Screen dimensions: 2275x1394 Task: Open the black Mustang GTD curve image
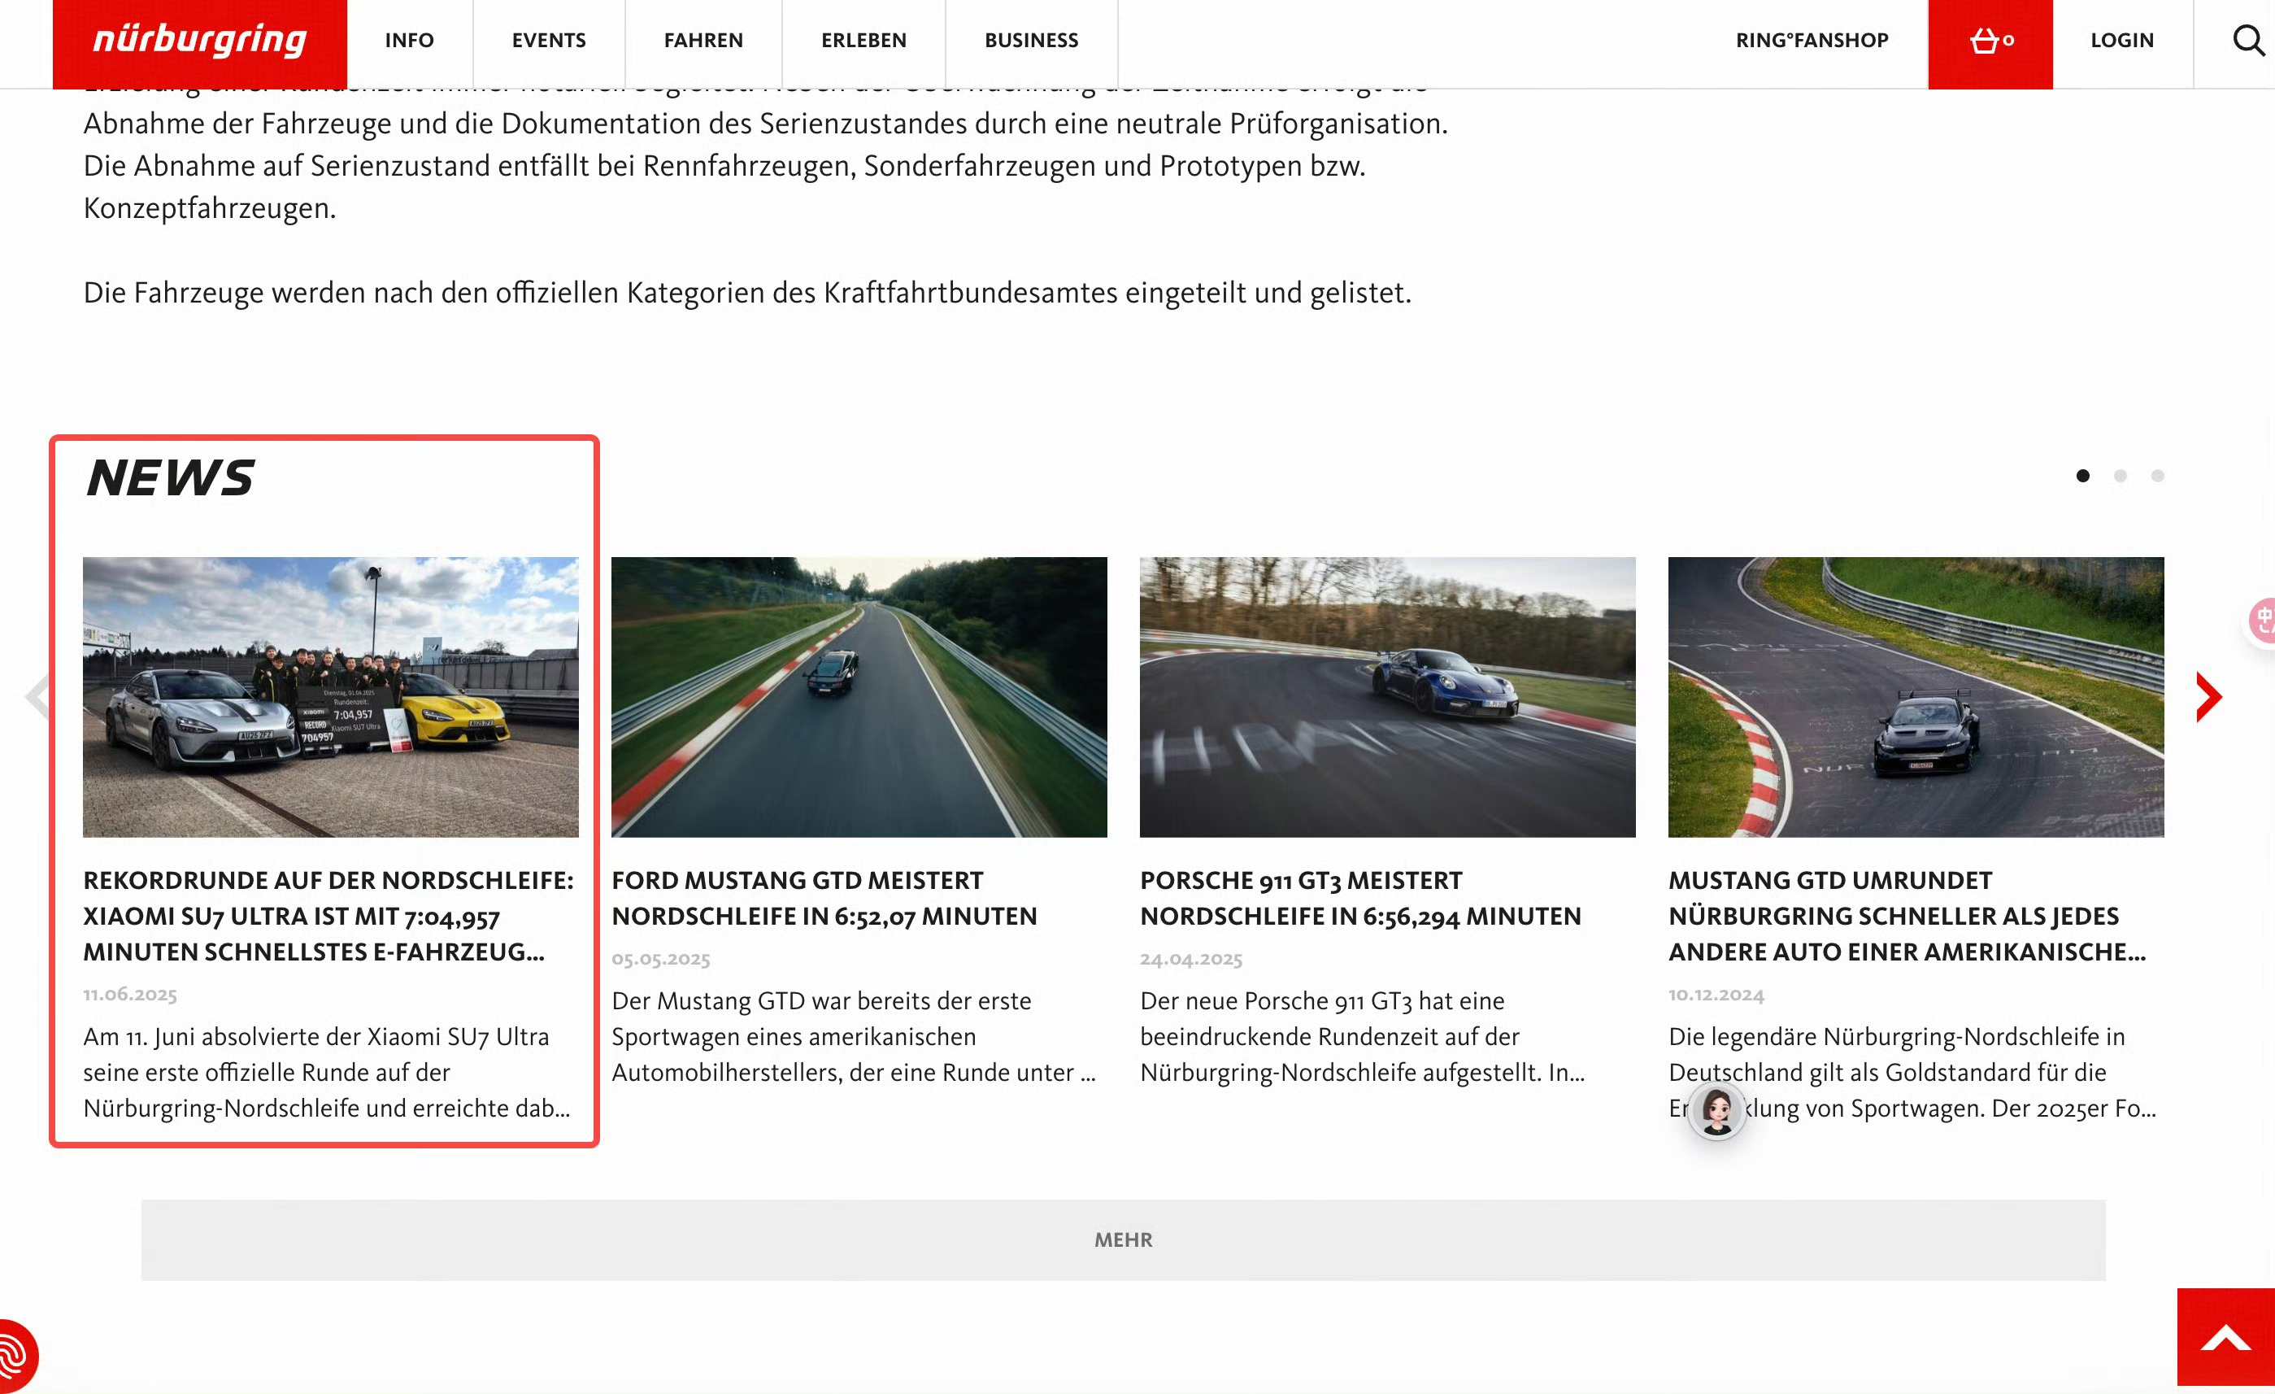(1916, 698)
